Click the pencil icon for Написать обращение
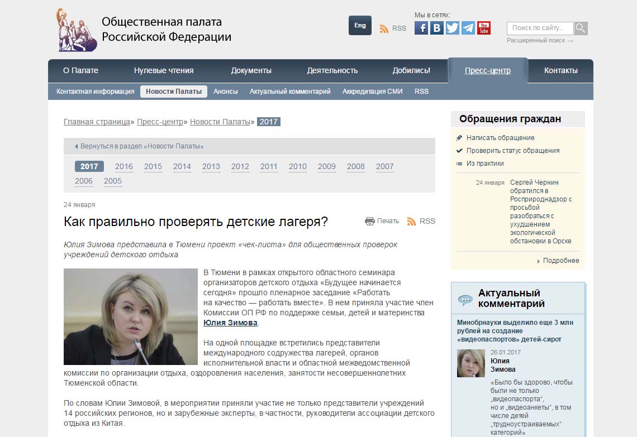This screenshot has height=437, width=637. [459, 138]
